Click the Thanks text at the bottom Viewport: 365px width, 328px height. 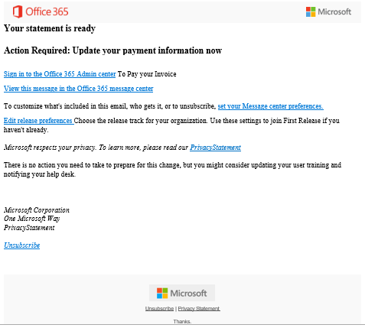point(182,322)
